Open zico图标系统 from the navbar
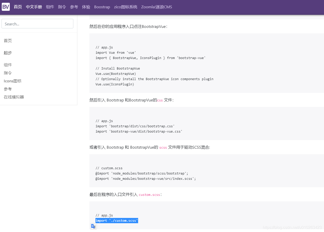Screen dimensions: 324x232 [x=126, y=7]
